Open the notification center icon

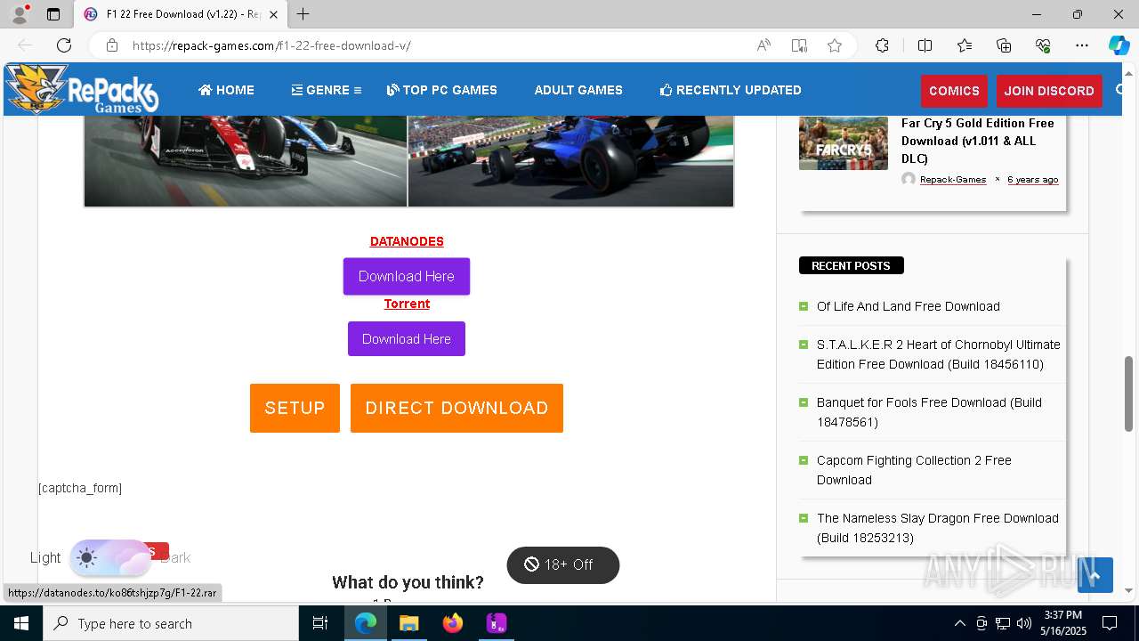(1110, 623)
